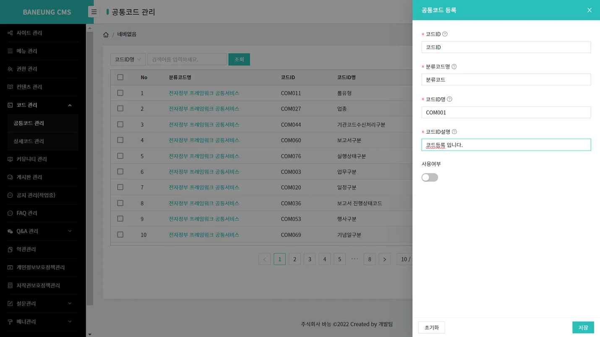This screenshot has width=600, height=337.
Task: Open FAQ 관리 menu item
Action: click(43, 213)
